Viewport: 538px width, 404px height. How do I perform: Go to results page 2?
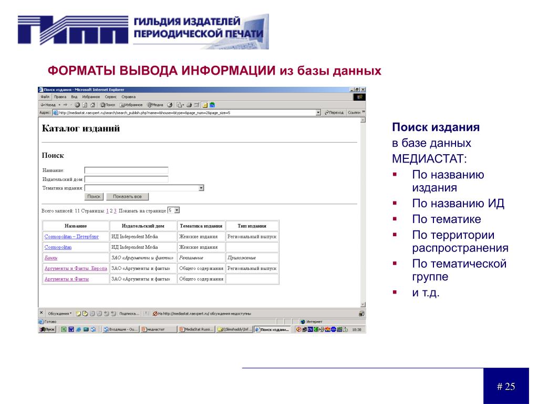111,211
